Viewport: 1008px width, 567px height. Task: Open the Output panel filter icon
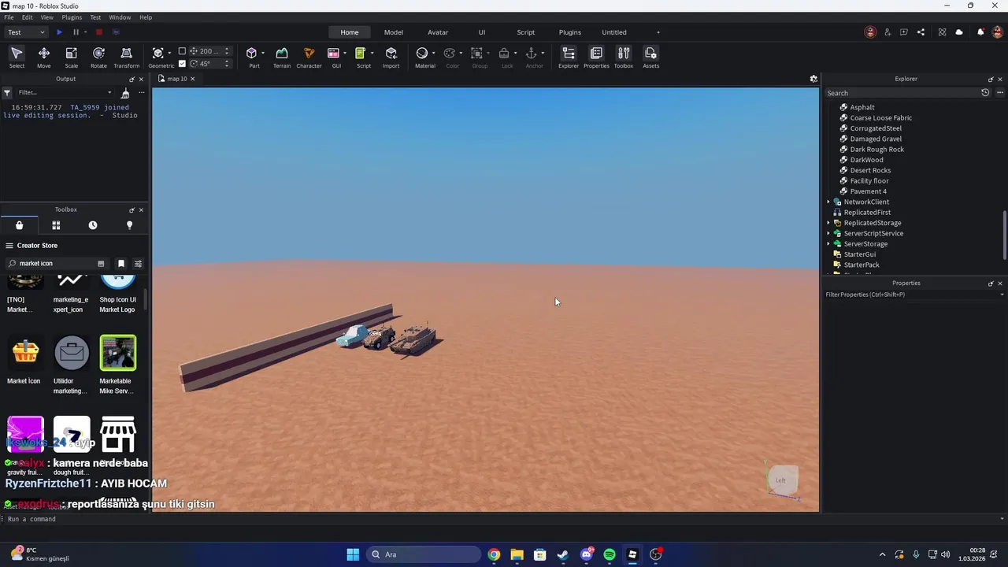7,93
